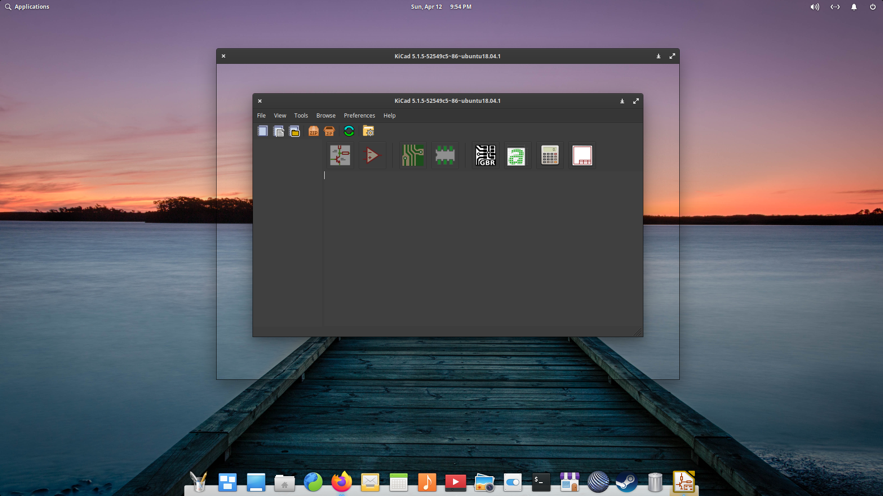Open project directory in file explorer

coord(368,131)
